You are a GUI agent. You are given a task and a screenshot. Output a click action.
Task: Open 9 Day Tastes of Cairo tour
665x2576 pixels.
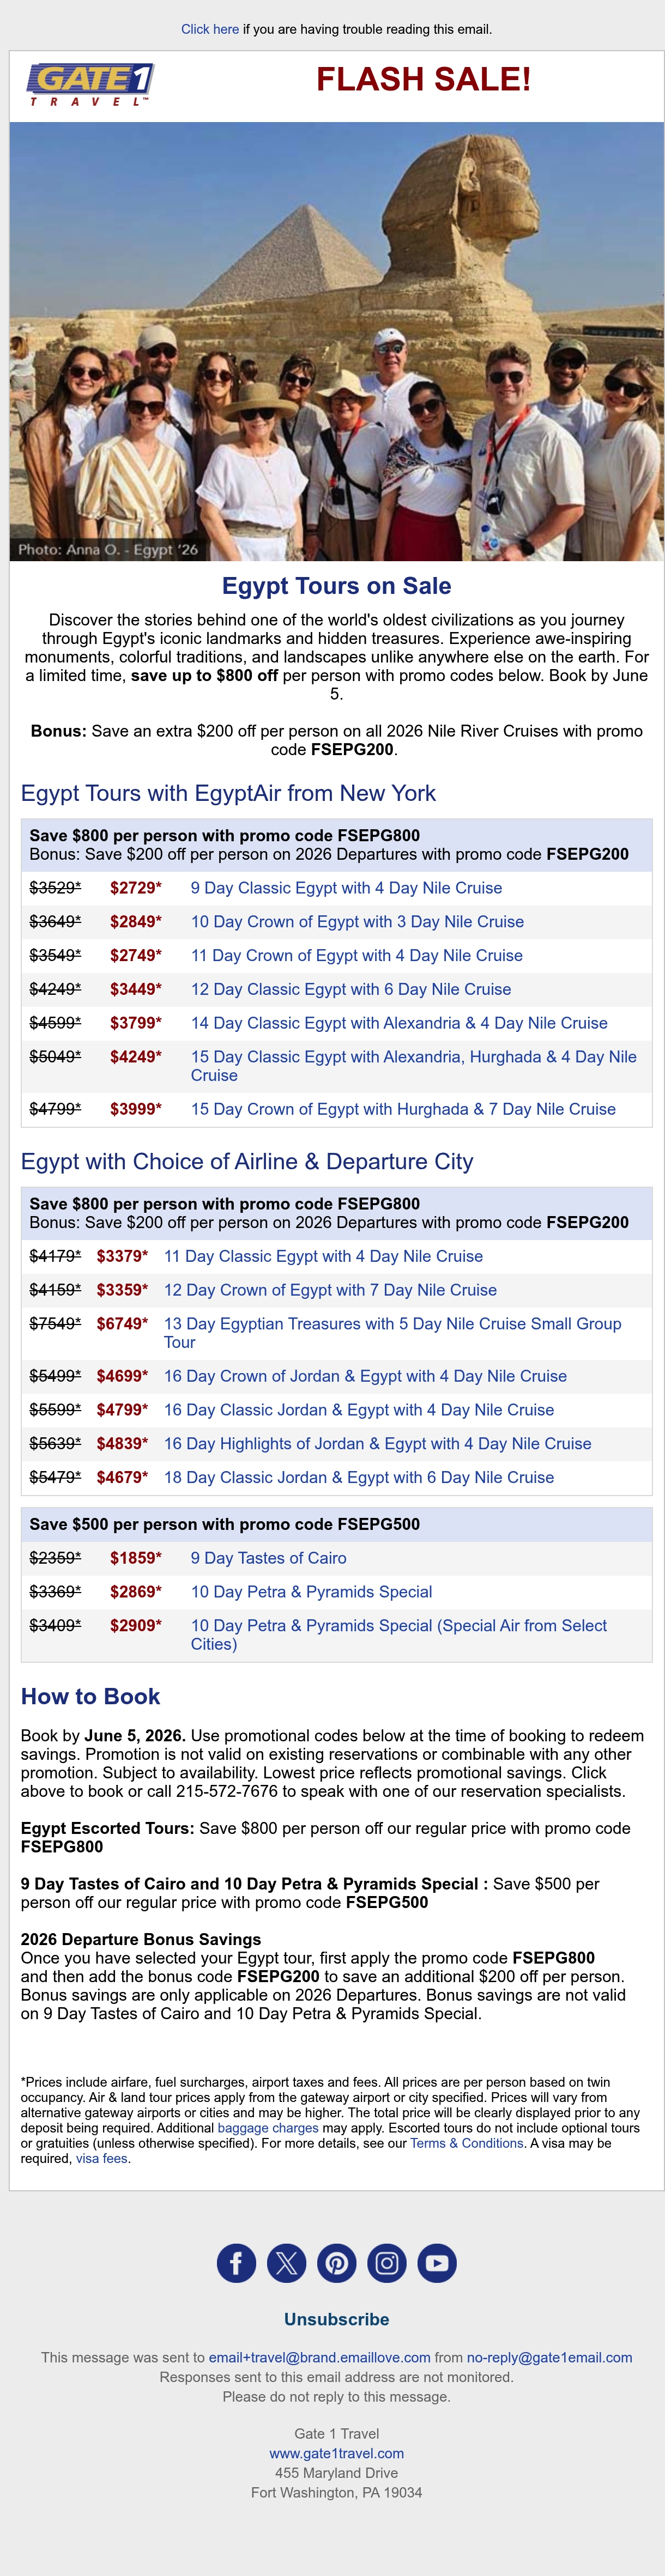[269, 1558]
